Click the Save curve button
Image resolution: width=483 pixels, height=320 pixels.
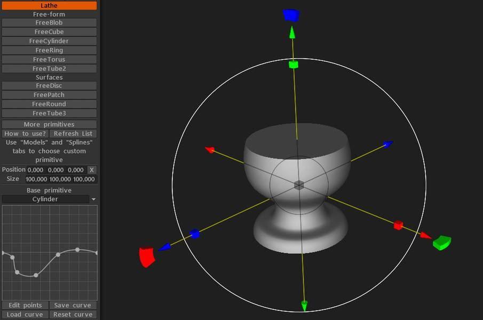pos(73,306)
